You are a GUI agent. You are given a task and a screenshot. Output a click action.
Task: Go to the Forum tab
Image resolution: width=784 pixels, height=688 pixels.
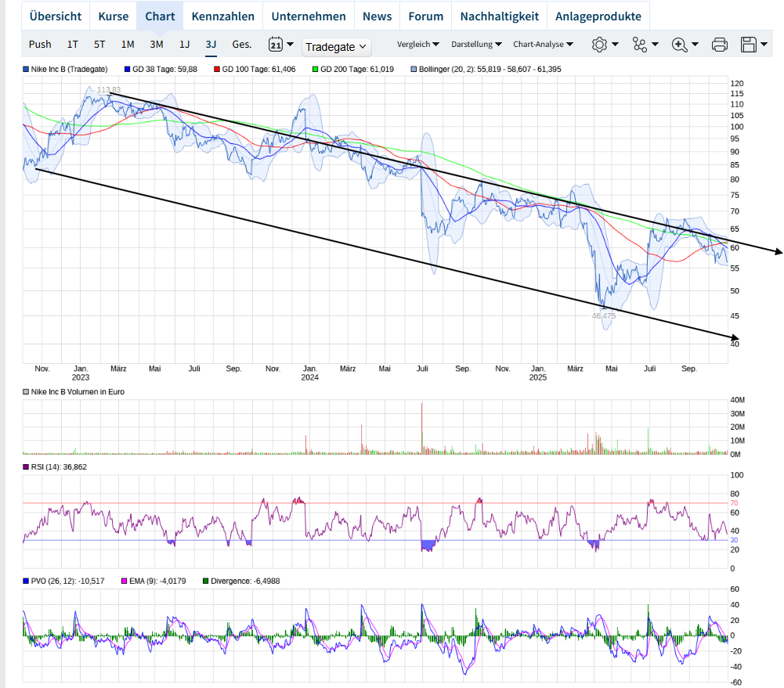(425, 16)
